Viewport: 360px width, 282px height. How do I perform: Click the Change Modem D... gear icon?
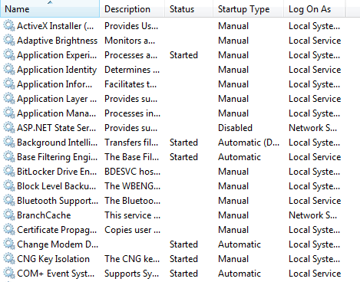point(9,244)
